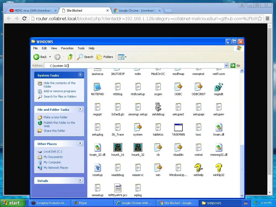The width and height of the screenshot is (276, 207).
Task: Collapse the Other Places panel
Action: tap(80, 143)
